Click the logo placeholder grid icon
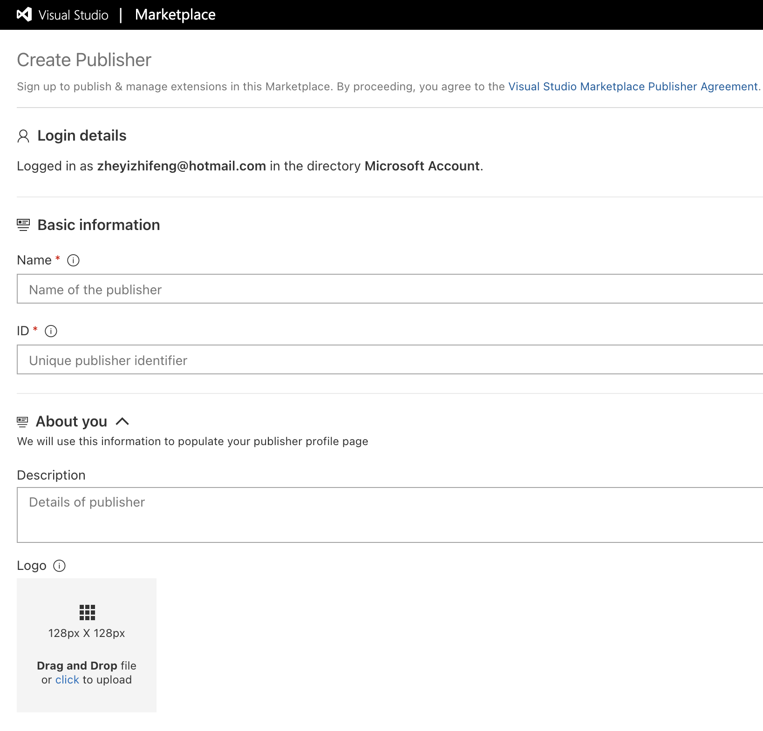 (87, 612)
